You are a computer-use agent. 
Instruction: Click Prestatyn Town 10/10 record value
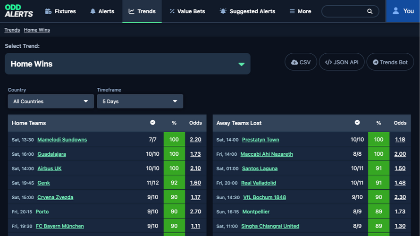(x=357, y=140)
